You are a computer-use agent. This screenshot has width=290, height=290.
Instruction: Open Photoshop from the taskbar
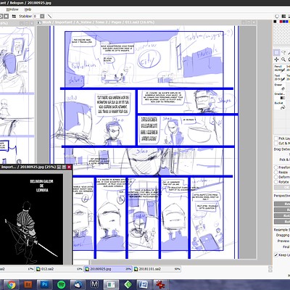tap(45, 285)
